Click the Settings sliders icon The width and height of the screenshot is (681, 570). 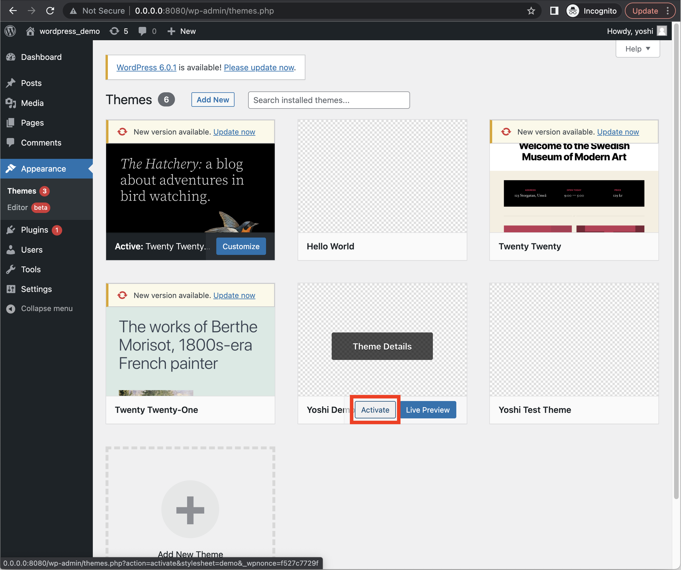[x=11, y=289]
